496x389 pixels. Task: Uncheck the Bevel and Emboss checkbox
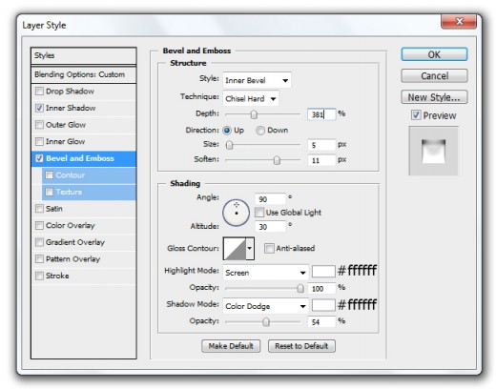pos(39,158)
